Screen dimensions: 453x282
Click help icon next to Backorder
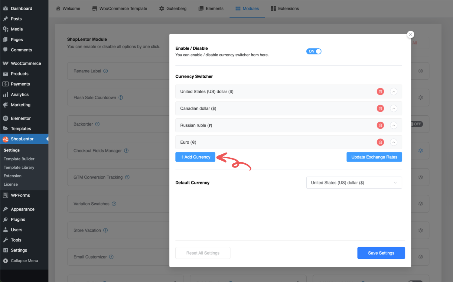97,124
